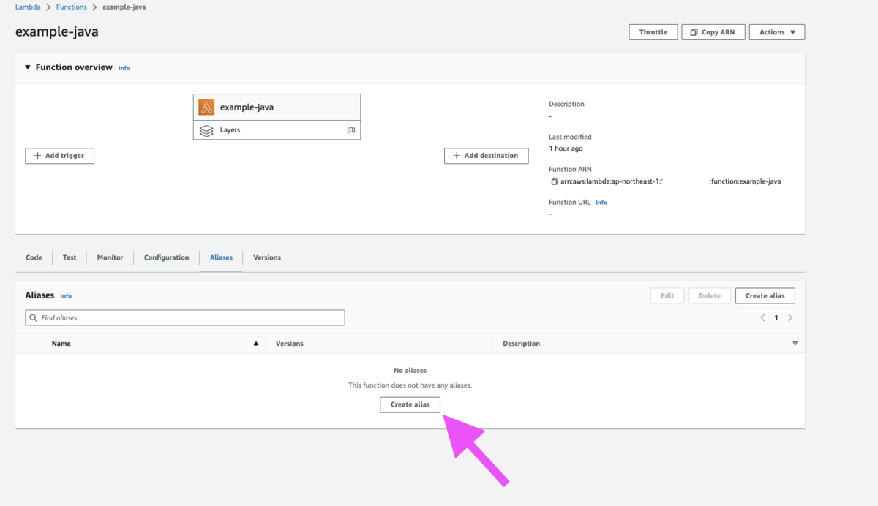Open the Actions dropdown menu
This screenshot has width=878, height=506.
[x=776, y=31]
